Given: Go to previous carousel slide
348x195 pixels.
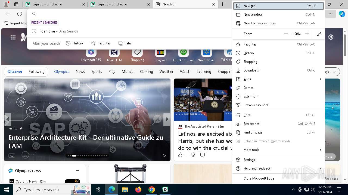Looking at the screenshot, I should pos(8,119).
